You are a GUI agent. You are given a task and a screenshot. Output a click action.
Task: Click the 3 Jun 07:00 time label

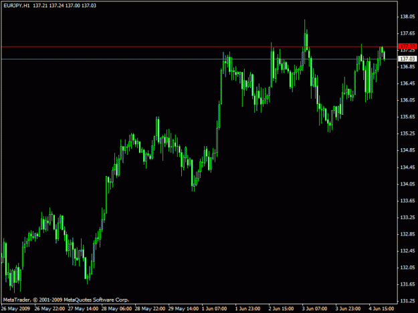(314, 309)
